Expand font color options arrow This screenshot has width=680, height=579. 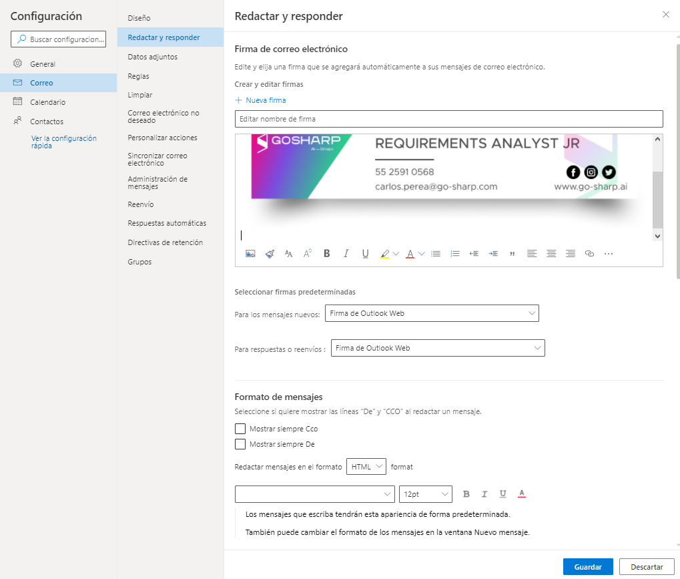(421, 254)
